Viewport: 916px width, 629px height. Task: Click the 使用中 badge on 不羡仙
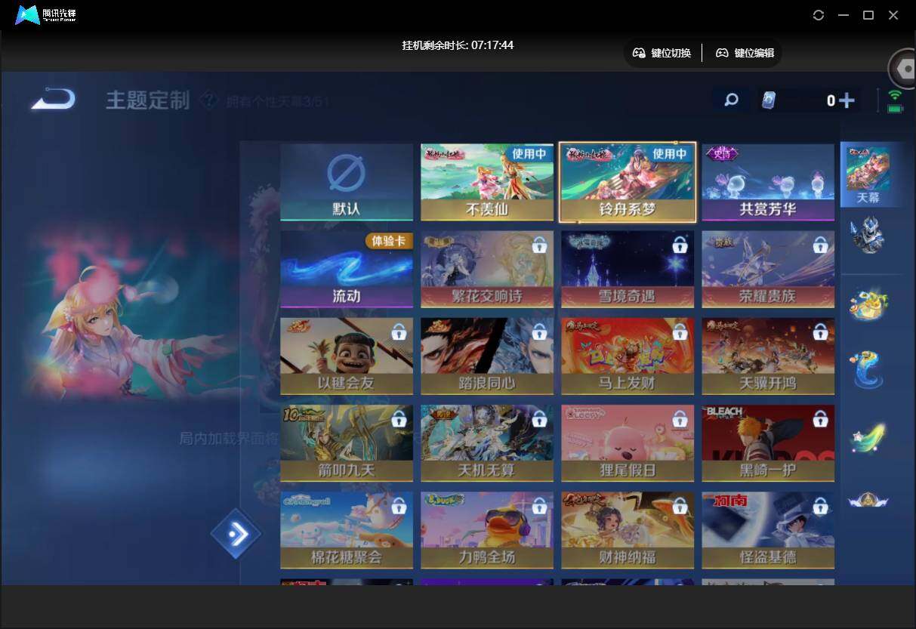coord(530,153)
